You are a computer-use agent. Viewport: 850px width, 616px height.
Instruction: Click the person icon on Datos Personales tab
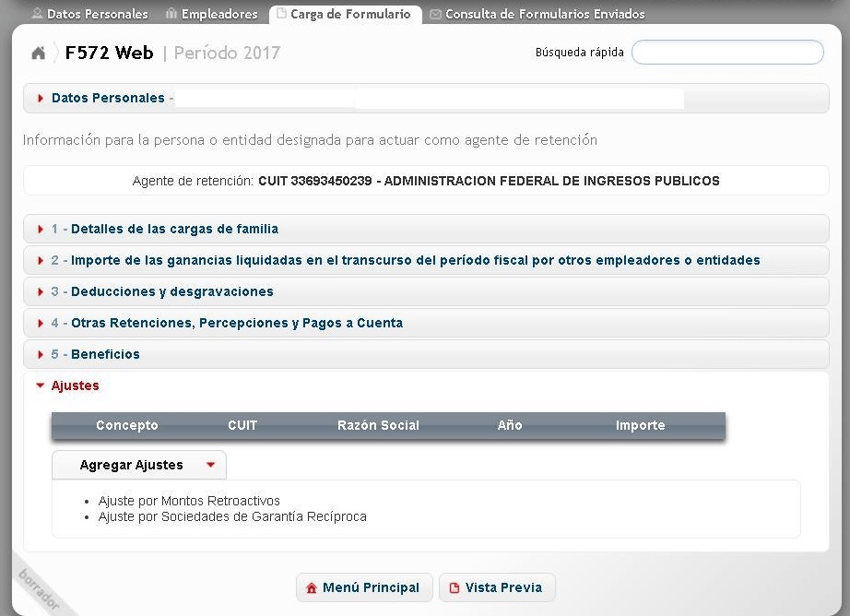(37, 13)
